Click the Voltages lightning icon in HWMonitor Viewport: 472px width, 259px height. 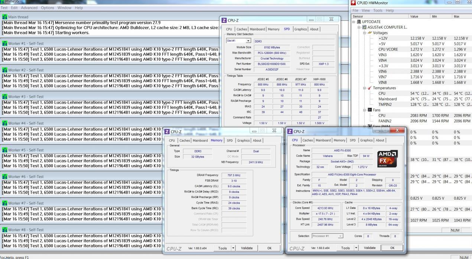[370, 33]
